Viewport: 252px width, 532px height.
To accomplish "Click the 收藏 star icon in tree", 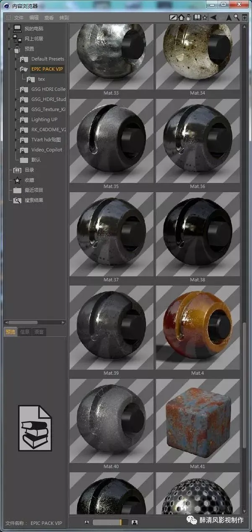I will 17,180.
